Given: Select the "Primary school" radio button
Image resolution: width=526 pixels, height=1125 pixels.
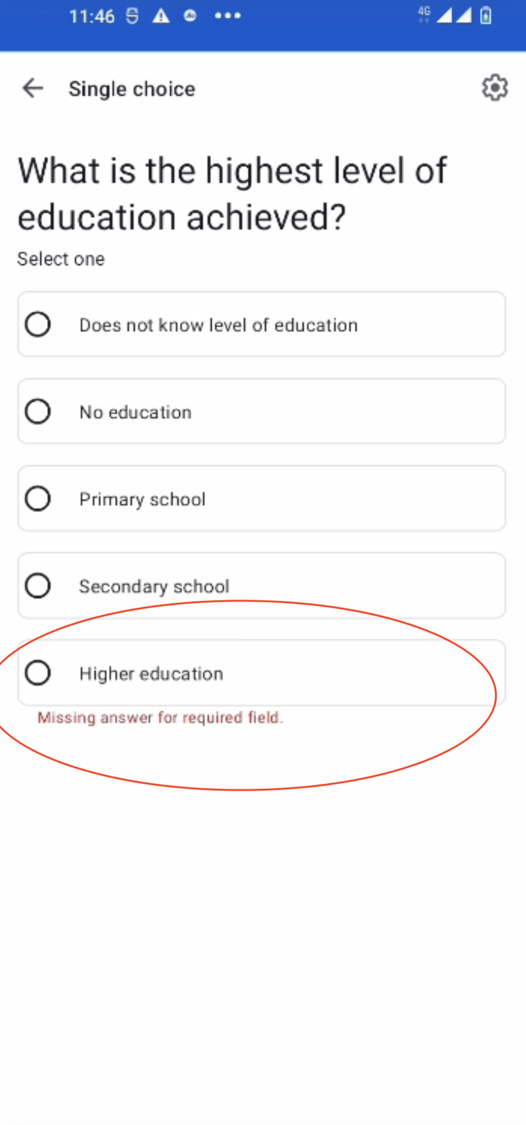Looking at the screenshot, I should [x=37, y=498].
